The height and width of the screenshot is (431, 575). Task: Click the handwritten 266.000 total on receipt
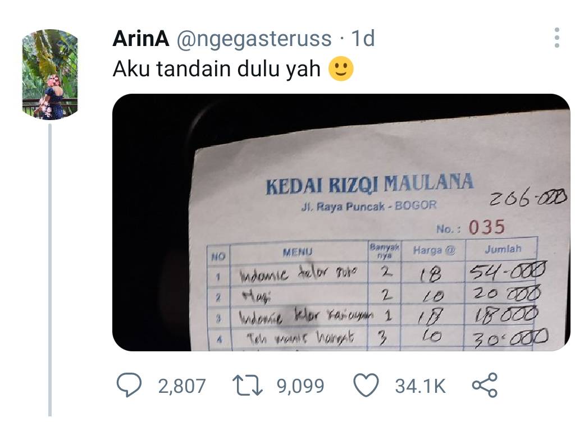528,198
